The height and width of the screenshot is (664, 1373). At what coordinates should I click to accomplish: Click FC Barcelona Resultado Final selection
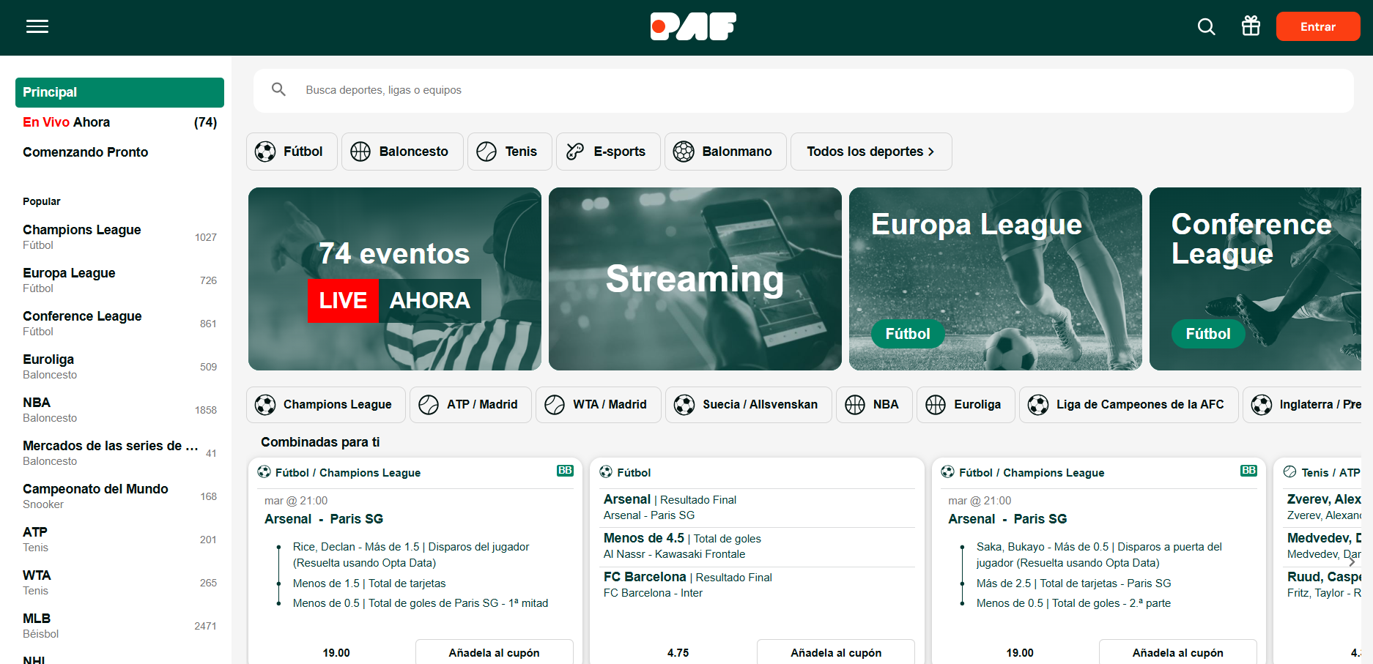758,584
